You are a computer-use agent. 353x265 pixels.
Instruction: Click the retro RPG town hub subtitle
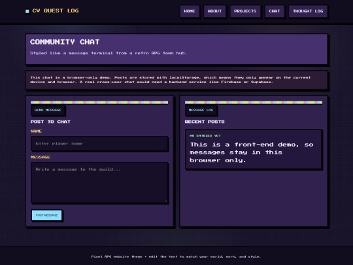click(109, 53)
